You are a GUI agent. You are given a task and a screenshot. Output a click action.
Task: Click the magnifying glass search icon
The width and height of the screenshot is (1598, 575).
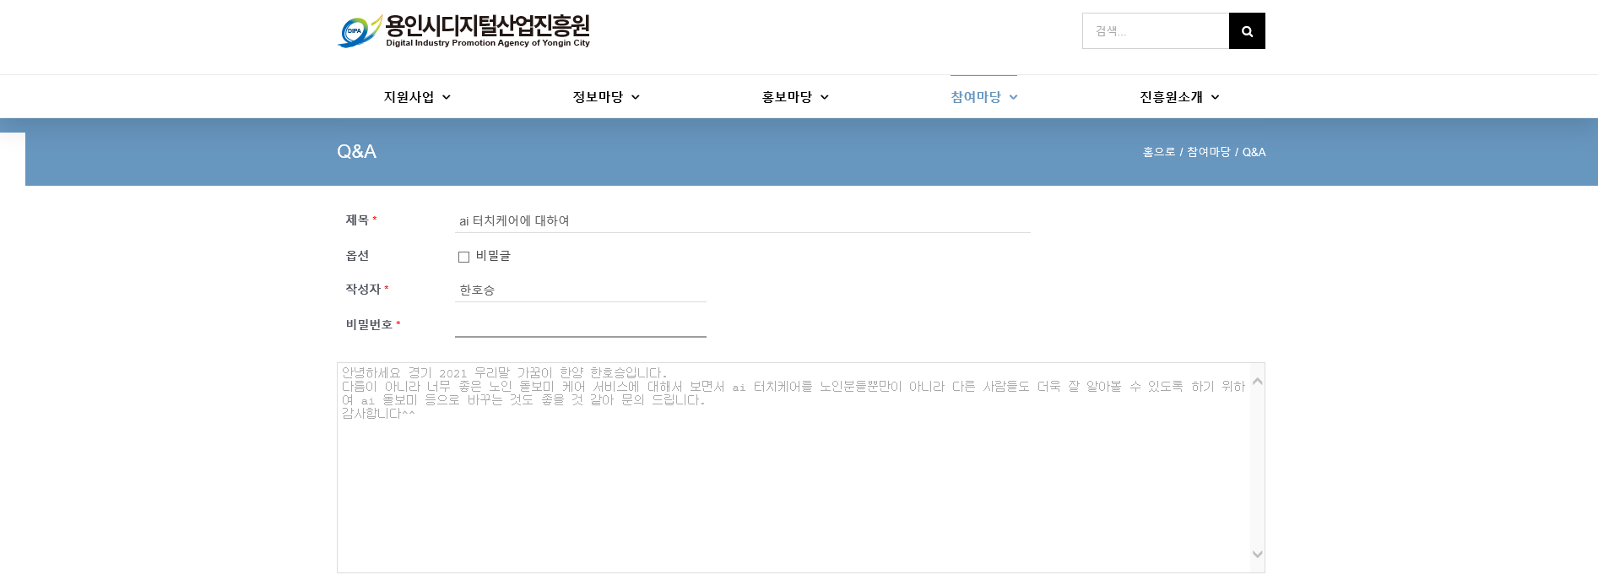pyautogui.click(x=1247, y=31)
